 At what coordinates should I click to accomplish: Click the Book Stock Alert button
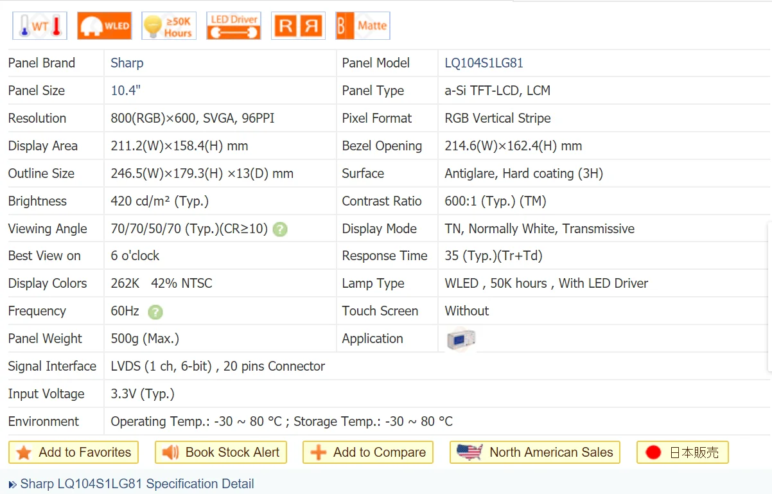(220, 452)
